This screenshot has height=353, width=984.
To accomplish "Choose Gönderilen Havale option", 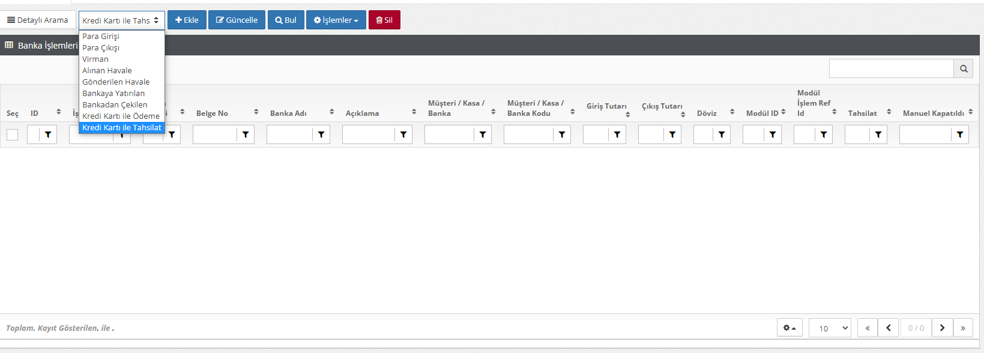I will 116,82.
